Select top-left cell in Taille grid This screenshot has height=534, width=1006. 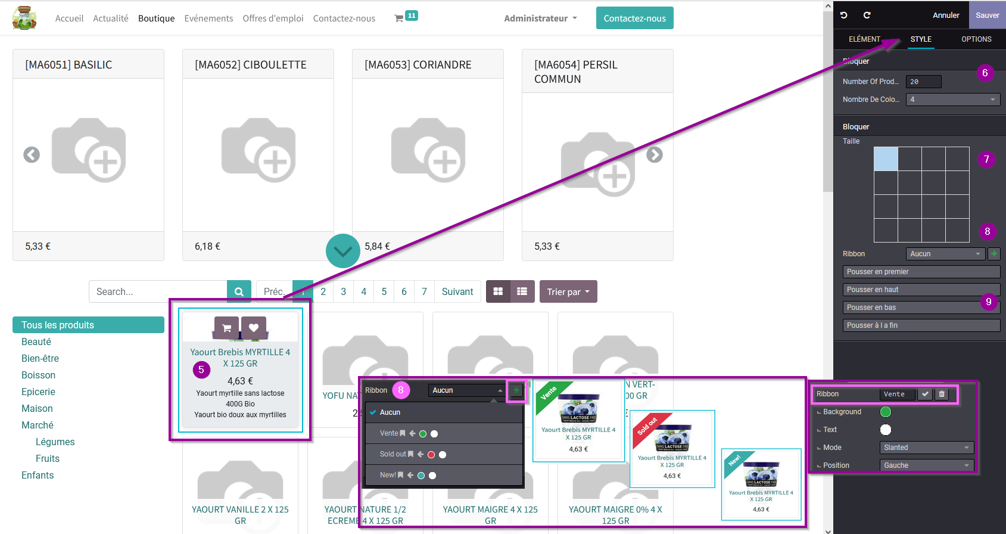(886, 159)
